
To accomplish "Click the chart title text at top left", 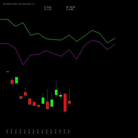I will coord(19,4).
